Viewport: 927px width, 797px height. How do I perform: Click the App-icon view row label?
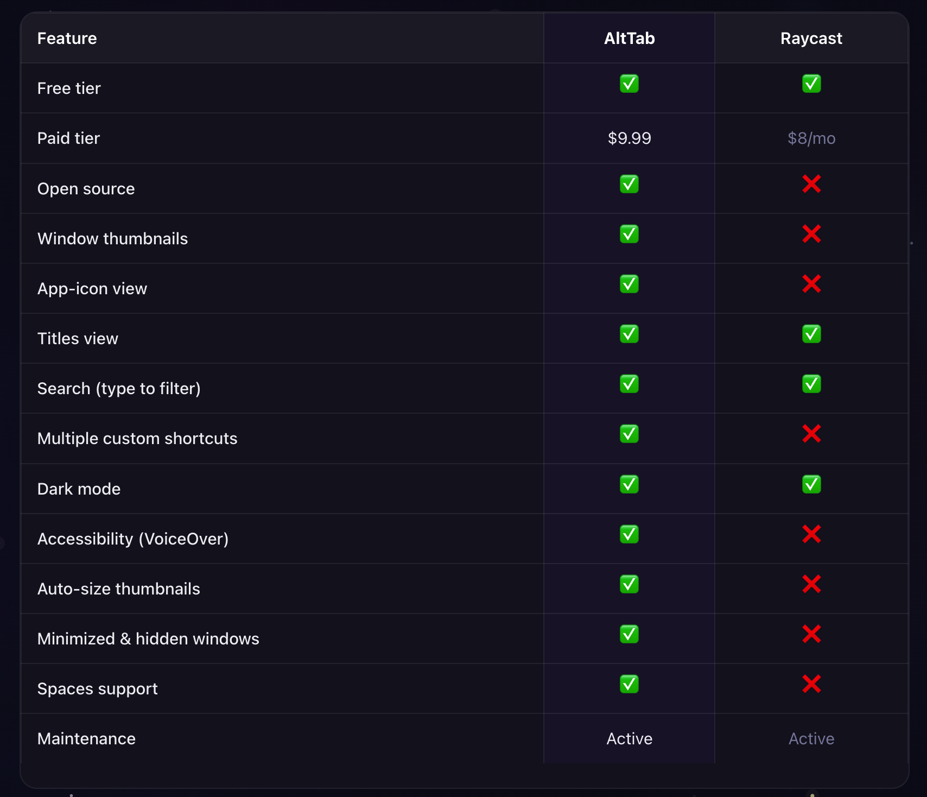click(92, 289)
